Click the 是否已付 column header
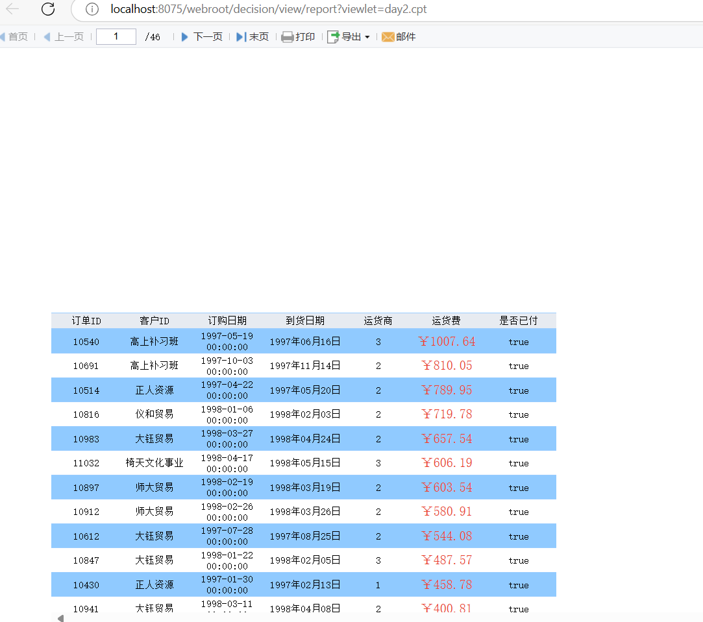 518,321
